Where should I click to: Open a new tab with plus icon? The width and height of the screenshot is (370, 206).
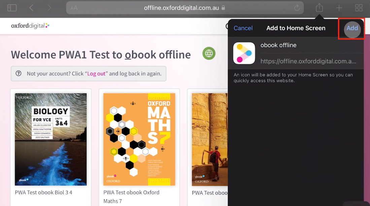tap(339, 8)
